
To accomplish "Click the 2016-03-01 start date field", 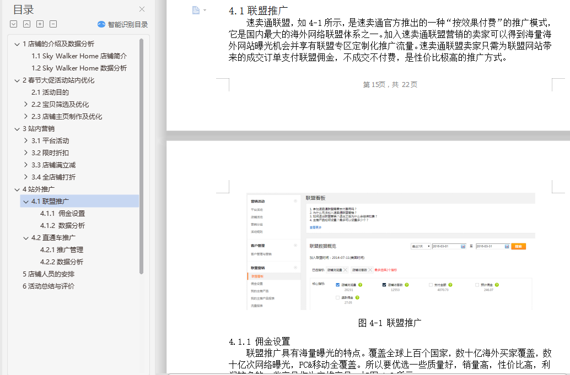I will pos(449,247).
